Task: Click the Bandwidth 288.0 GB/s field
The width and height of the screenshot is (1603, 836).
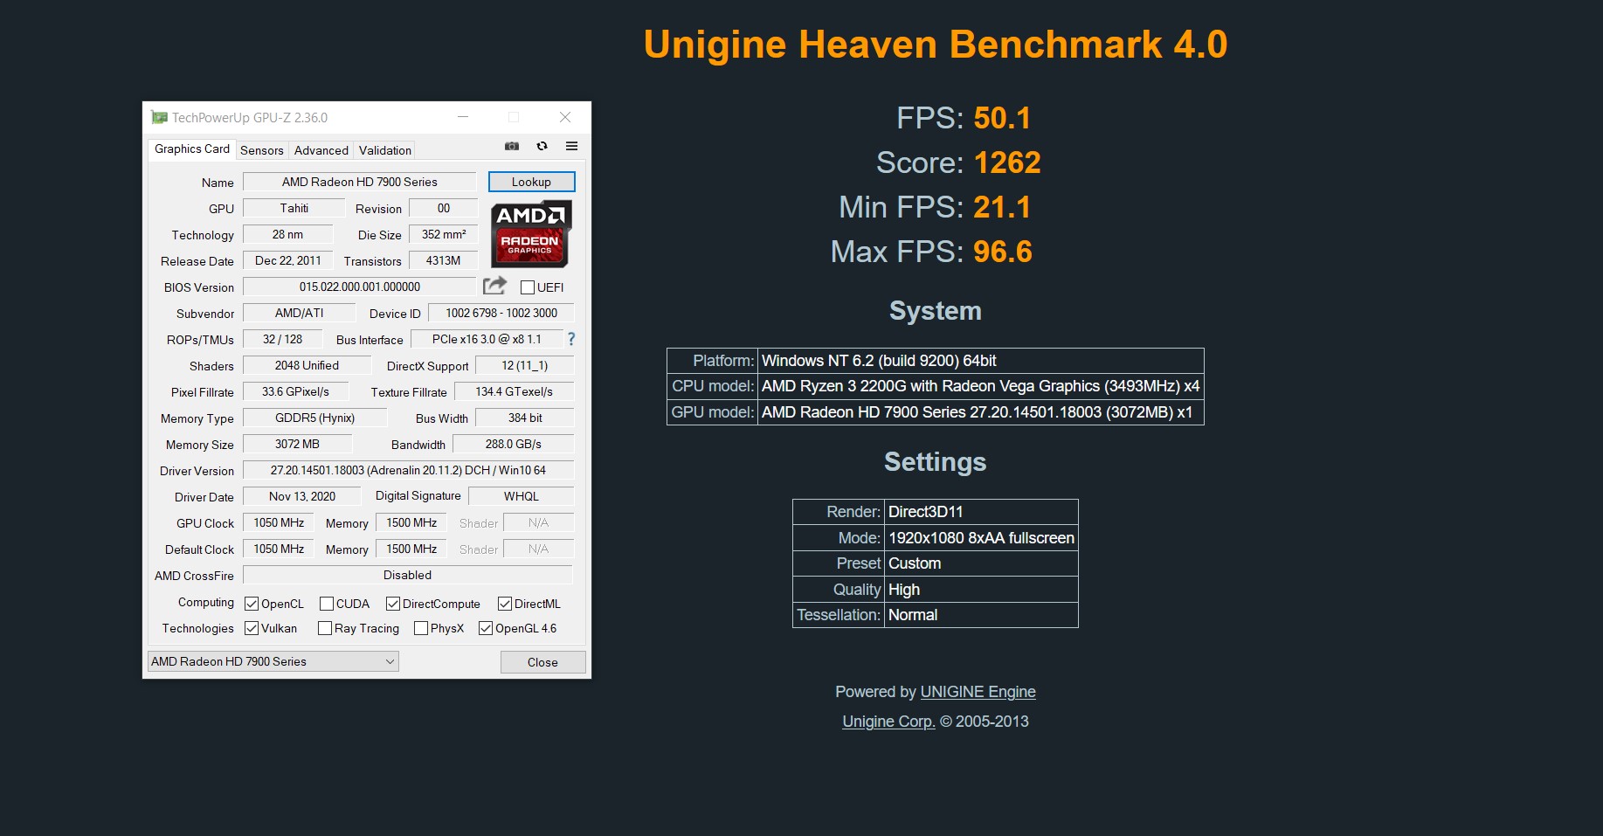Action: [514, 444]
